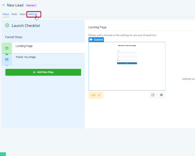Image resolution: width=195 pixels, height=156 pixels.
Task: Click the flag icon on the Control label
Action: [x=91, y=40]
